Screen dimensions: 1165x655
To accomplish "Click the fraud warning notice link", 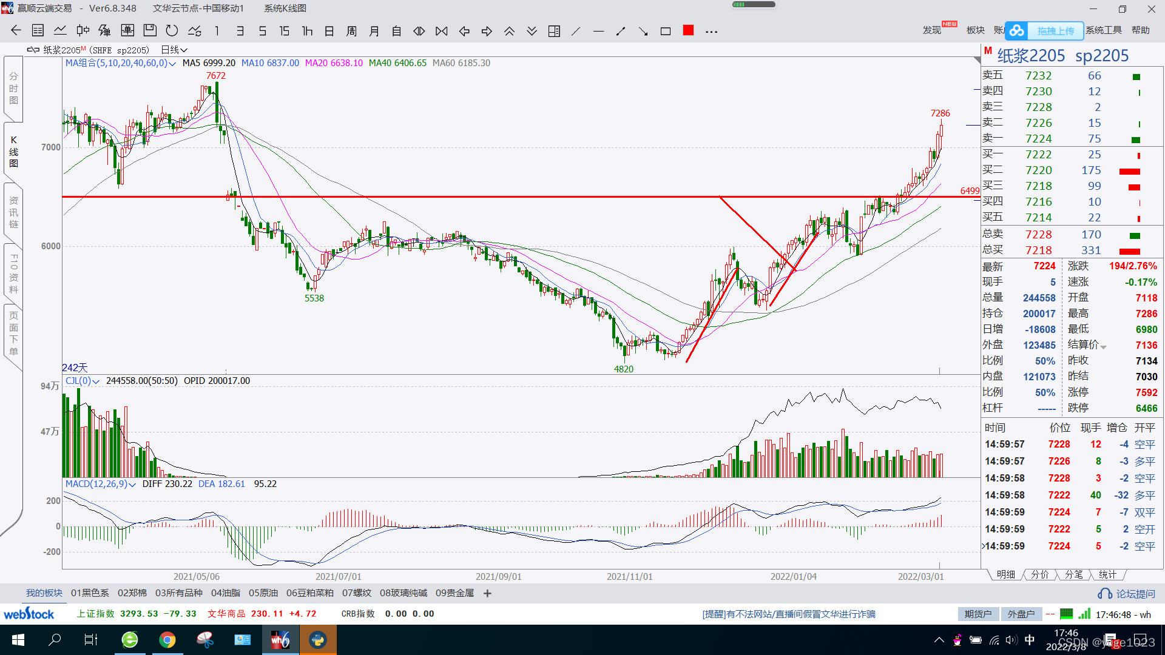I will (789, 614).
